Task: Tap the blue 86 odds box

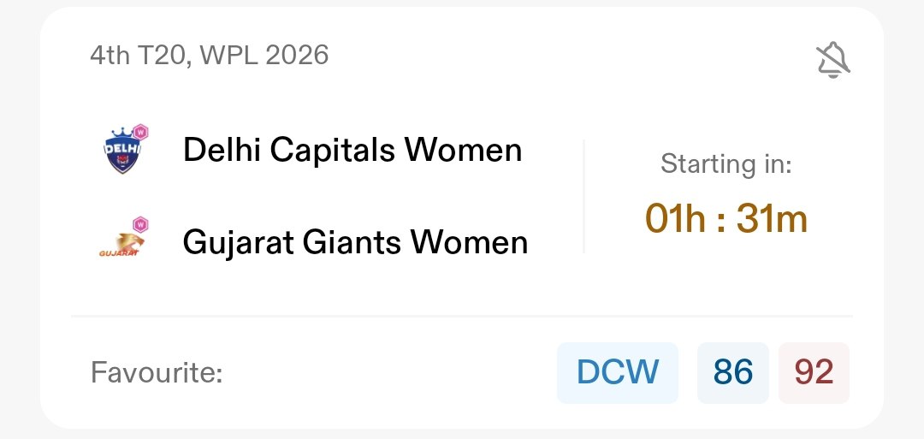Action: point(732,372)
